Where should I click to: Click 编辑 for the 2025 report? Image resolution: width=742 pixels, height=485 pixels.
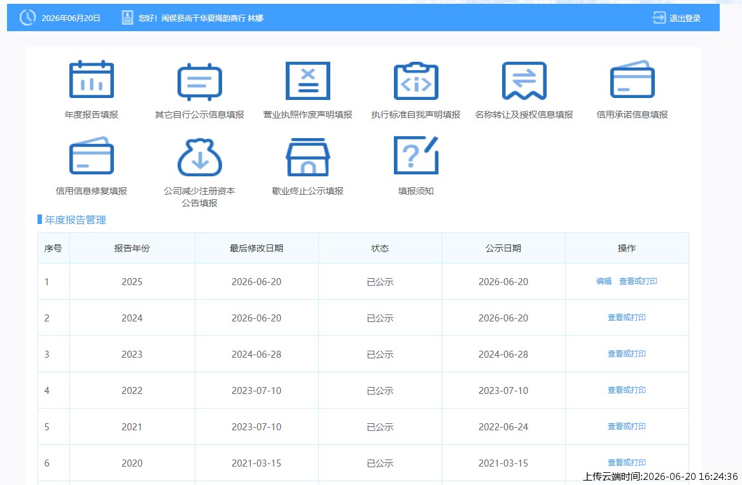(x=604, y=281)
